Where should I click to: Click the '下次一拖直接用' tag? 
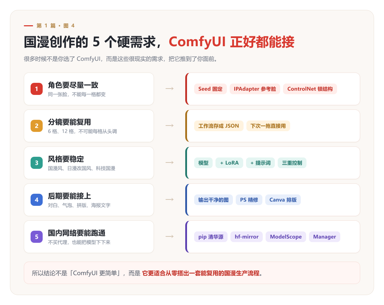click(268, 126)
